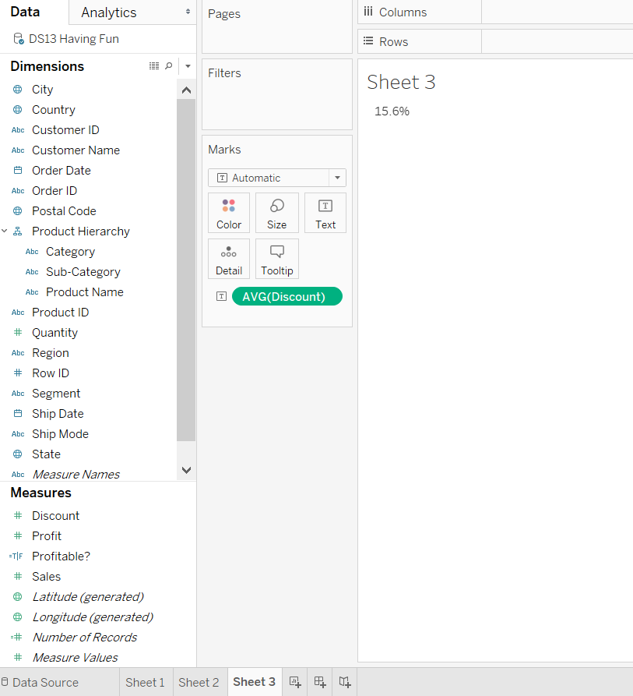Viewport: 633px width, 696px height.
Task: Click the calendar icon beside Ship Date
Action: [18, 414]
